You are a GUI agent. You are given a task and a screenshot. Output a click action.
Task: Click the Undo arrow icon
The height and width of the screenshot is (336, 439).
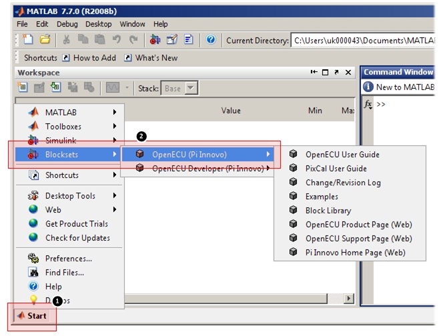pos(117,40)
